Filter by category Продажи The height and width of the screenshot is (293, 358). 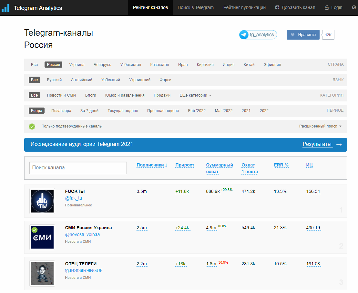pos(162,95)
